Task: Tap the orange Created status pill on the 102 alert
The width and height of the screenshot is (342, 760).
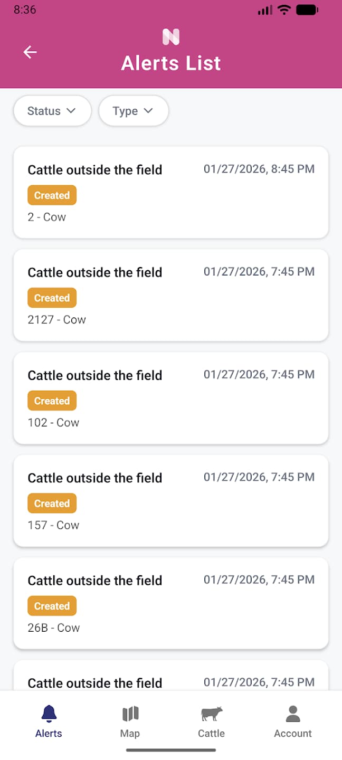Action: tap(52, 400)
